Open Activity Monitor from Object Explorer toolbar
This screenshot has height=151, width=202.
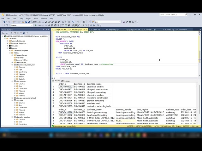(x=27, y=33)
